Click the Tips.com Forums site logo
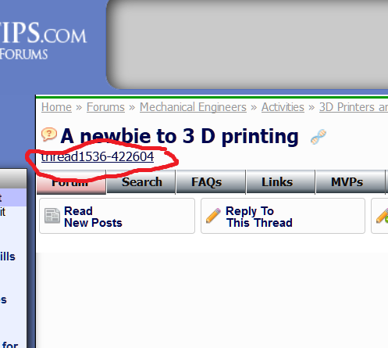This screenshot has height=348, width=388. click(x=43, y=41)
